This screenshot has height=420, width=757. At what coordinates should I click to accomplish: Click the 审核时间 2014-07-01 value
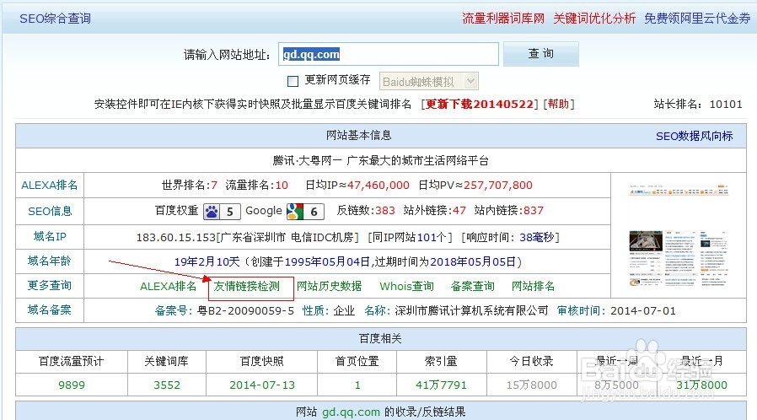(x=643, y=310)
